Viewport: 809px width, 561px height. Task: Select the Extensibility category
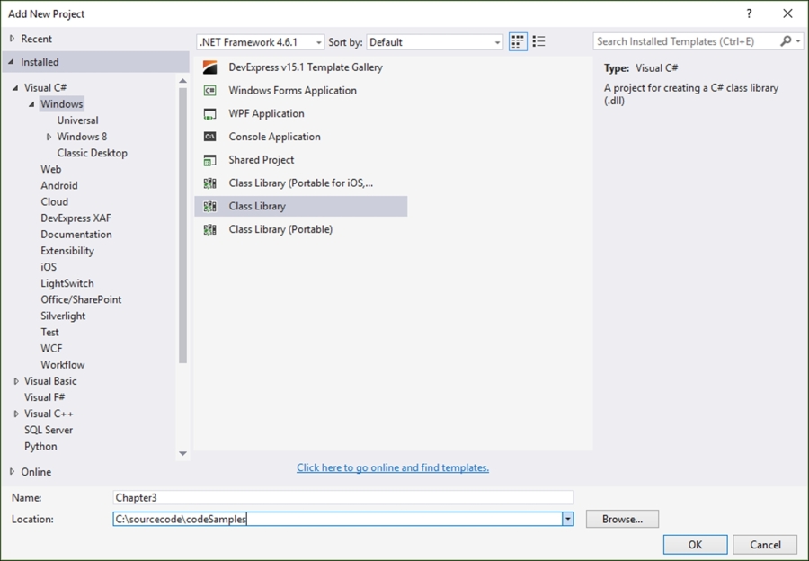pyautogui.click(x=67, y=251)
